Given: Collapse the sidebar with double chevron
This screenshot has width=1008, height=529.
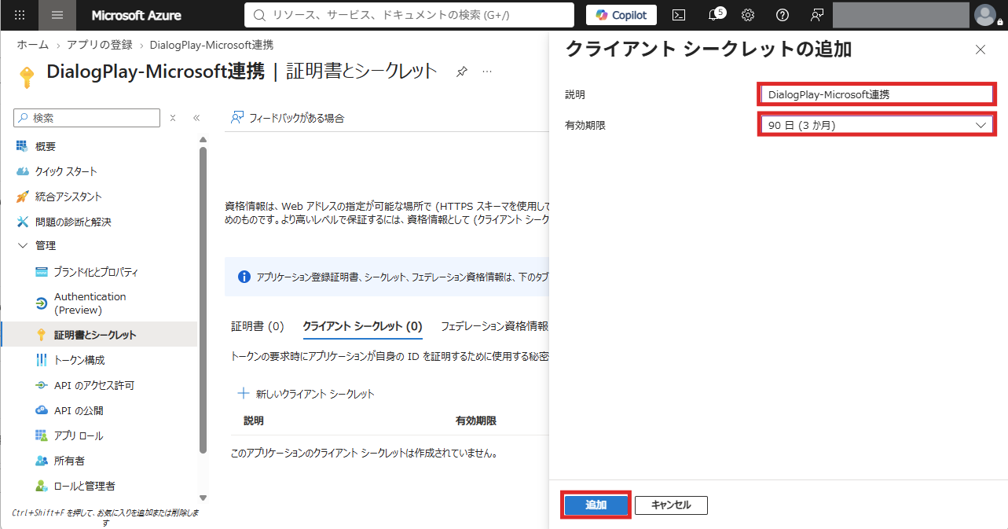Looking at the screenshot, I should (x=196, y=118).
